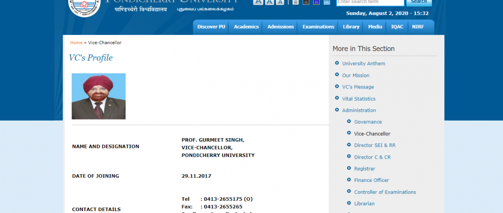The height and width of the screenshot is (213, 503).
Task: Open the Our Mission link
Action: [356, 75]
